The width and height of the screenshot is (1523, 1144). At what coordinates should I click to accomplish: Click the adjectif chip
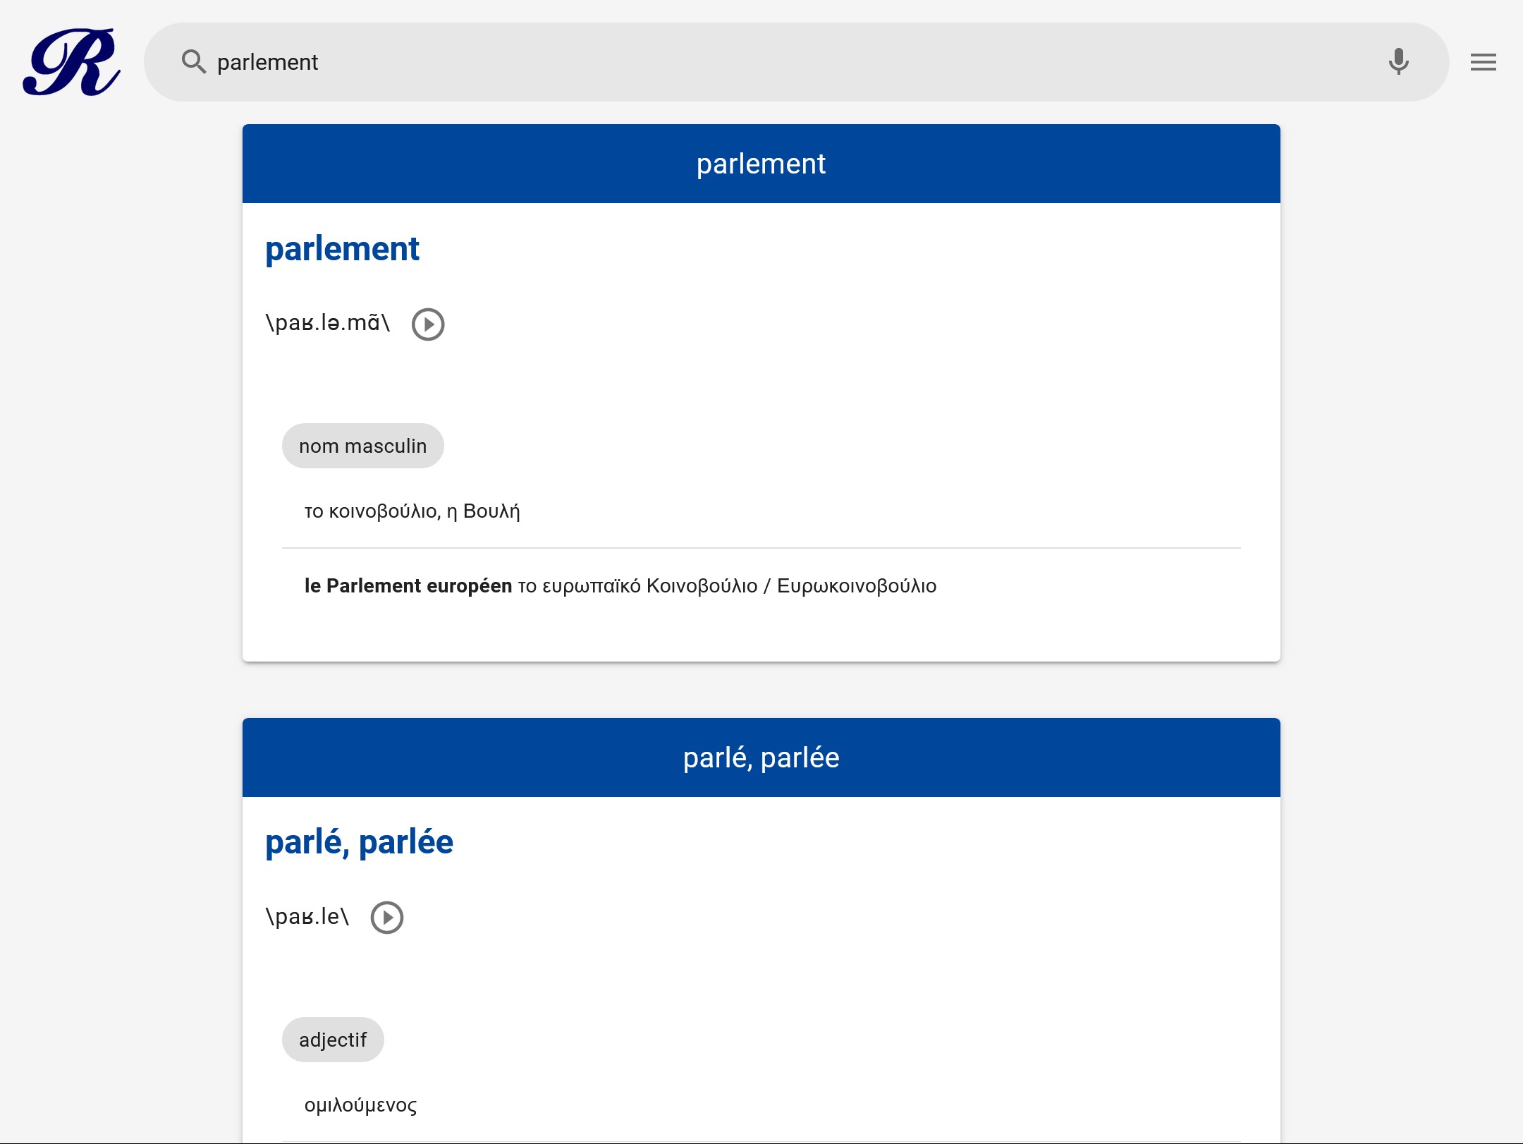333,1040
